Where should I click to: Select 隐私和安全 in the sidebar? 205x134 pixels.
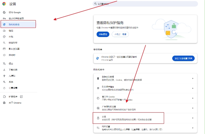coord(18,24)
